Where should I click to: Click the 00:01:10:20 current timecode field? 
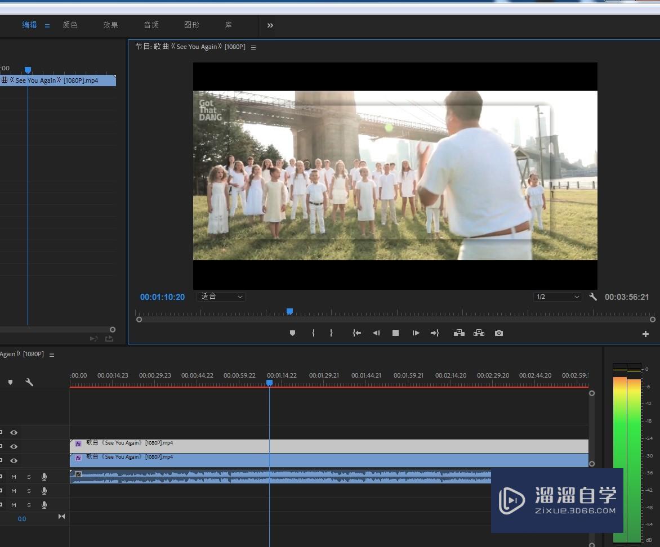[163, 297]
